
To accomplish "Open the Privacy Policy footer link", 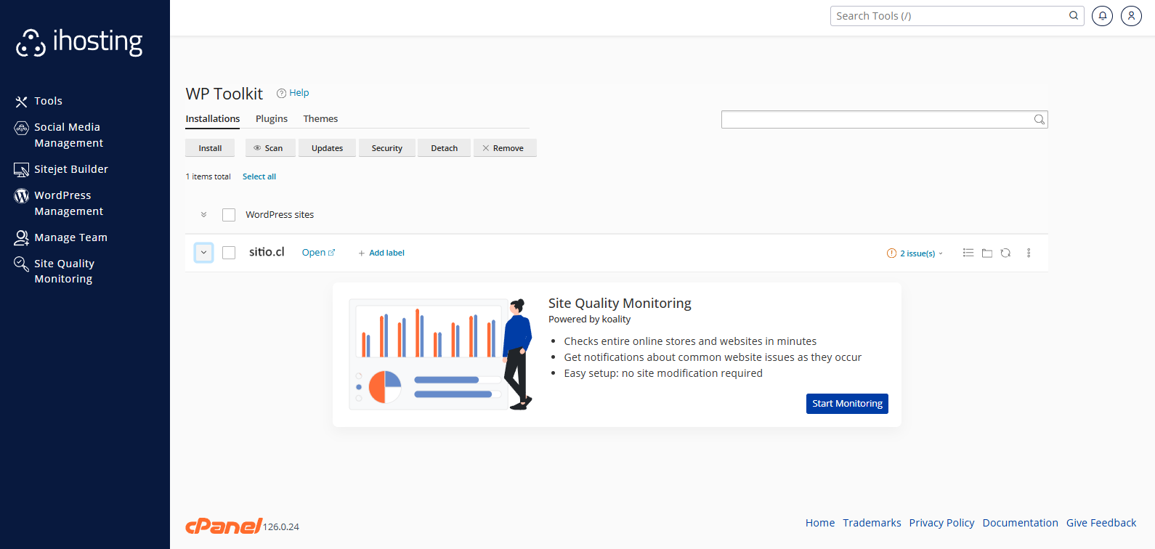I will 941,523.
